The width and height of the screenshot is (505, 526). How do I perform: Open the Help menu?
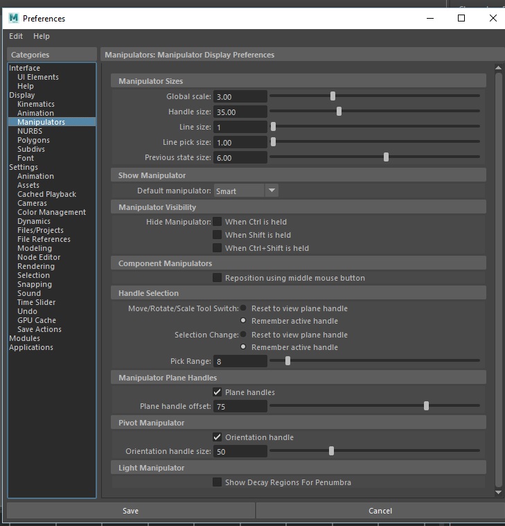pos(42,36)
